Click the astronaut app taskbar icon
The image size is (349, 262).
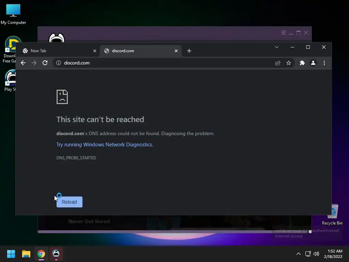point(56,254)
